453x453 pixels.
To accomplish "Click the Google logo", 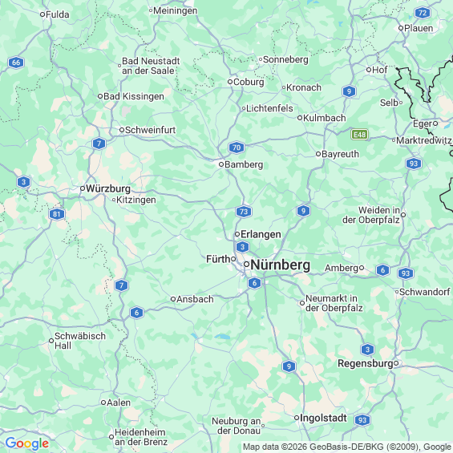I will point(27,443).
